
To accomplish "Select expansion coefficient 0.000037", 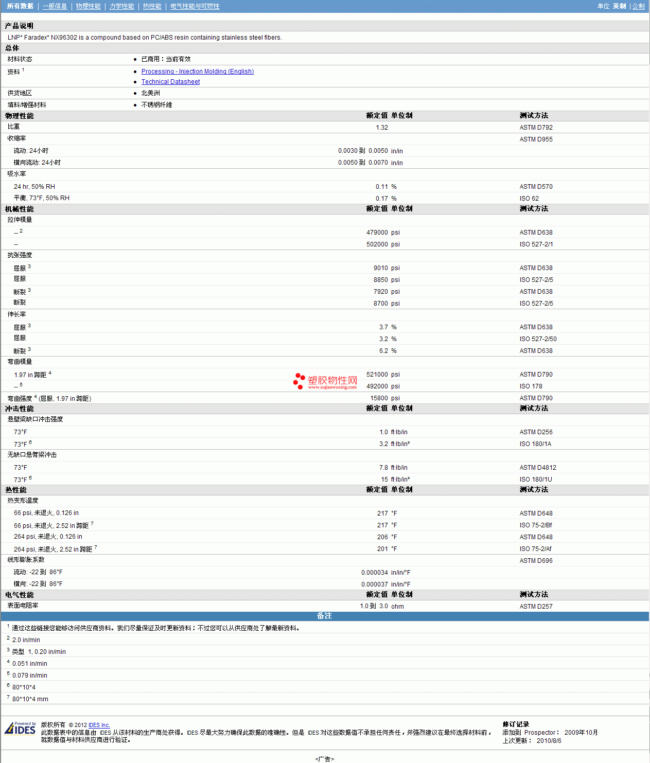I will [375, 584].
